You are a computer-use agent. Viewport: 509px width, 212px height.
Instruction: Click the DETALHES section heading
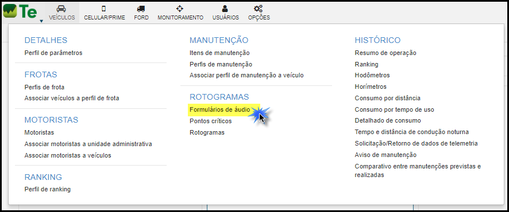[x=46, y=40]
